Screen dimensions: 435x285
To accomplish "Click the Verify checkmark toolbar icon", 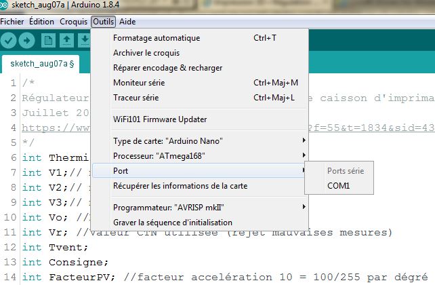I will point(8,41).
